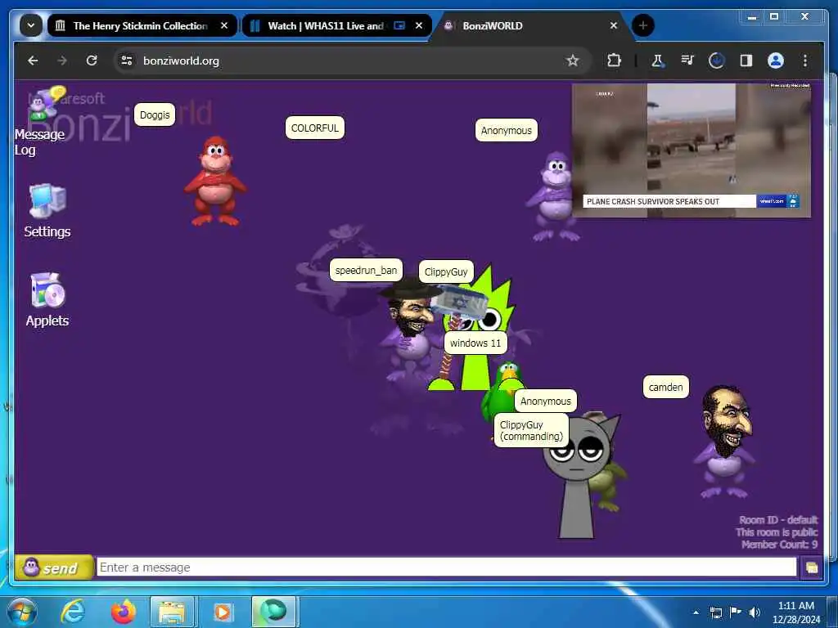Viewport: 838px width, 628px height.
Task: View site information icon in address bar
Action: 127,61
